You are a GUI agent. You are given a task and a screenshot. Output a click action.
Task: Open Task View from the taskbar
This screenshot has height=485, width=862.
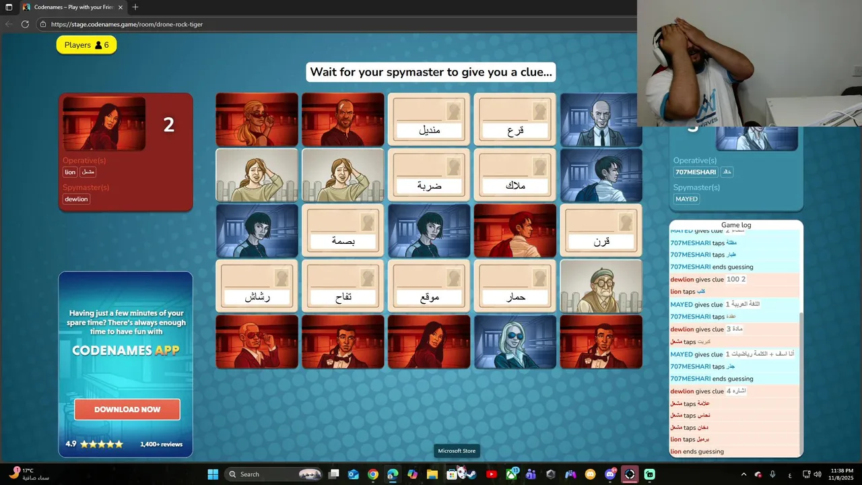pyautogui.click(x=334, y=474)
